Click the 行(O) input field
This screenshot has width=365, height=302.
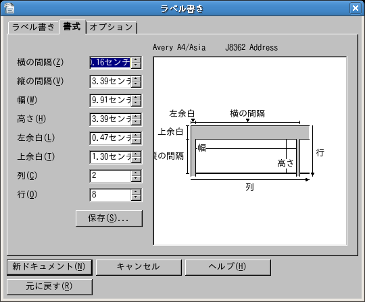click(x=110, y=195)
